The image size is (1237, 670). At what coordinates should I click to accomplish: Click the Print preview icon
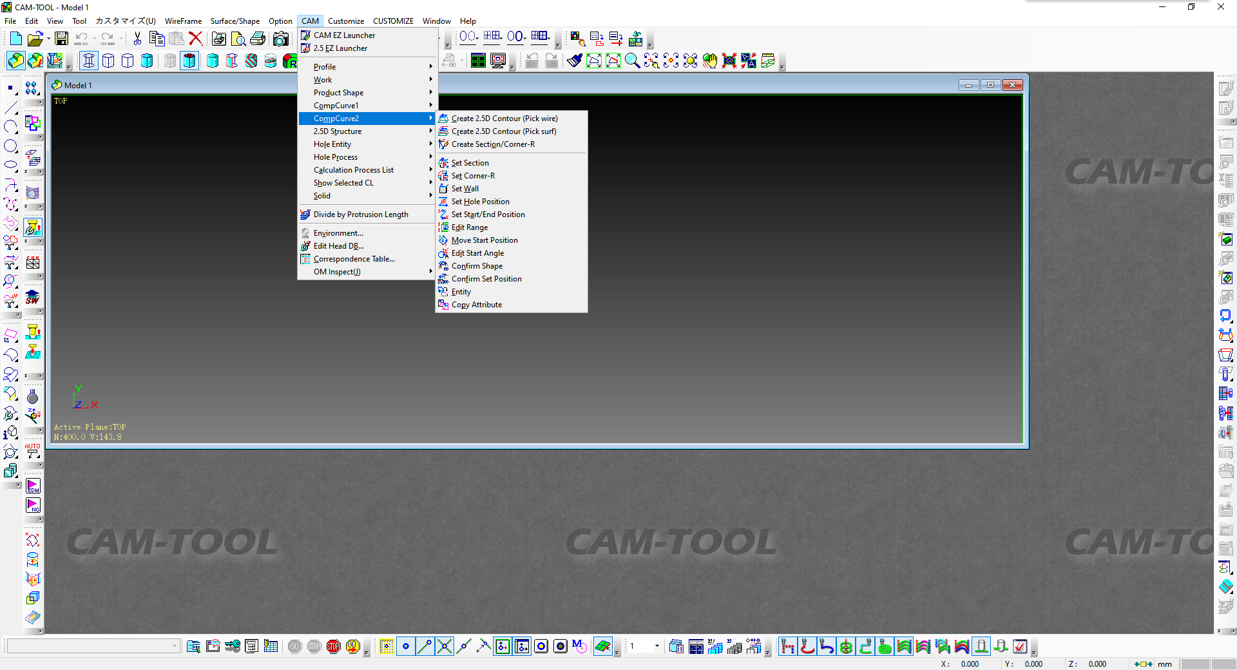pyautogui.click(x=238, y=39)
